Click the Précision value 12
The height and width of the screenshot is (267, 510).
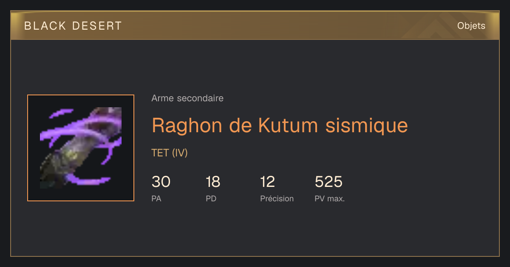268,182
